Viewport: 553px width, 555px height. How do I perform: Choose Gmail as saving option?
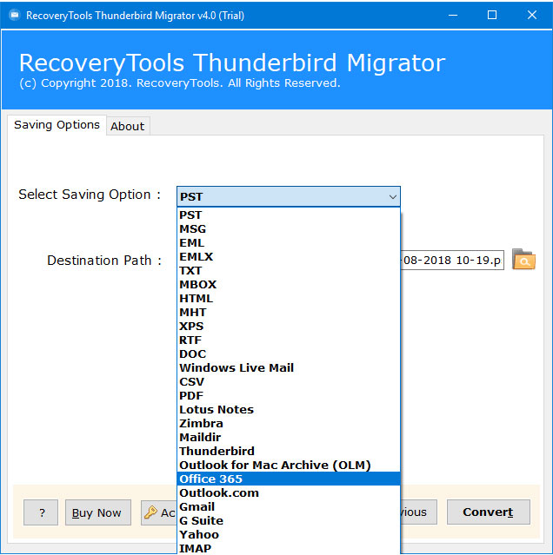tap(289, 506)
